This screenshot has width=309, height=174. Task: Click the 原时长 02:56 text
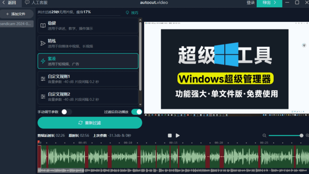point(79,136)
